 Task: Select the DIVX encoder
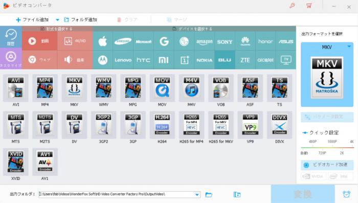279,125
